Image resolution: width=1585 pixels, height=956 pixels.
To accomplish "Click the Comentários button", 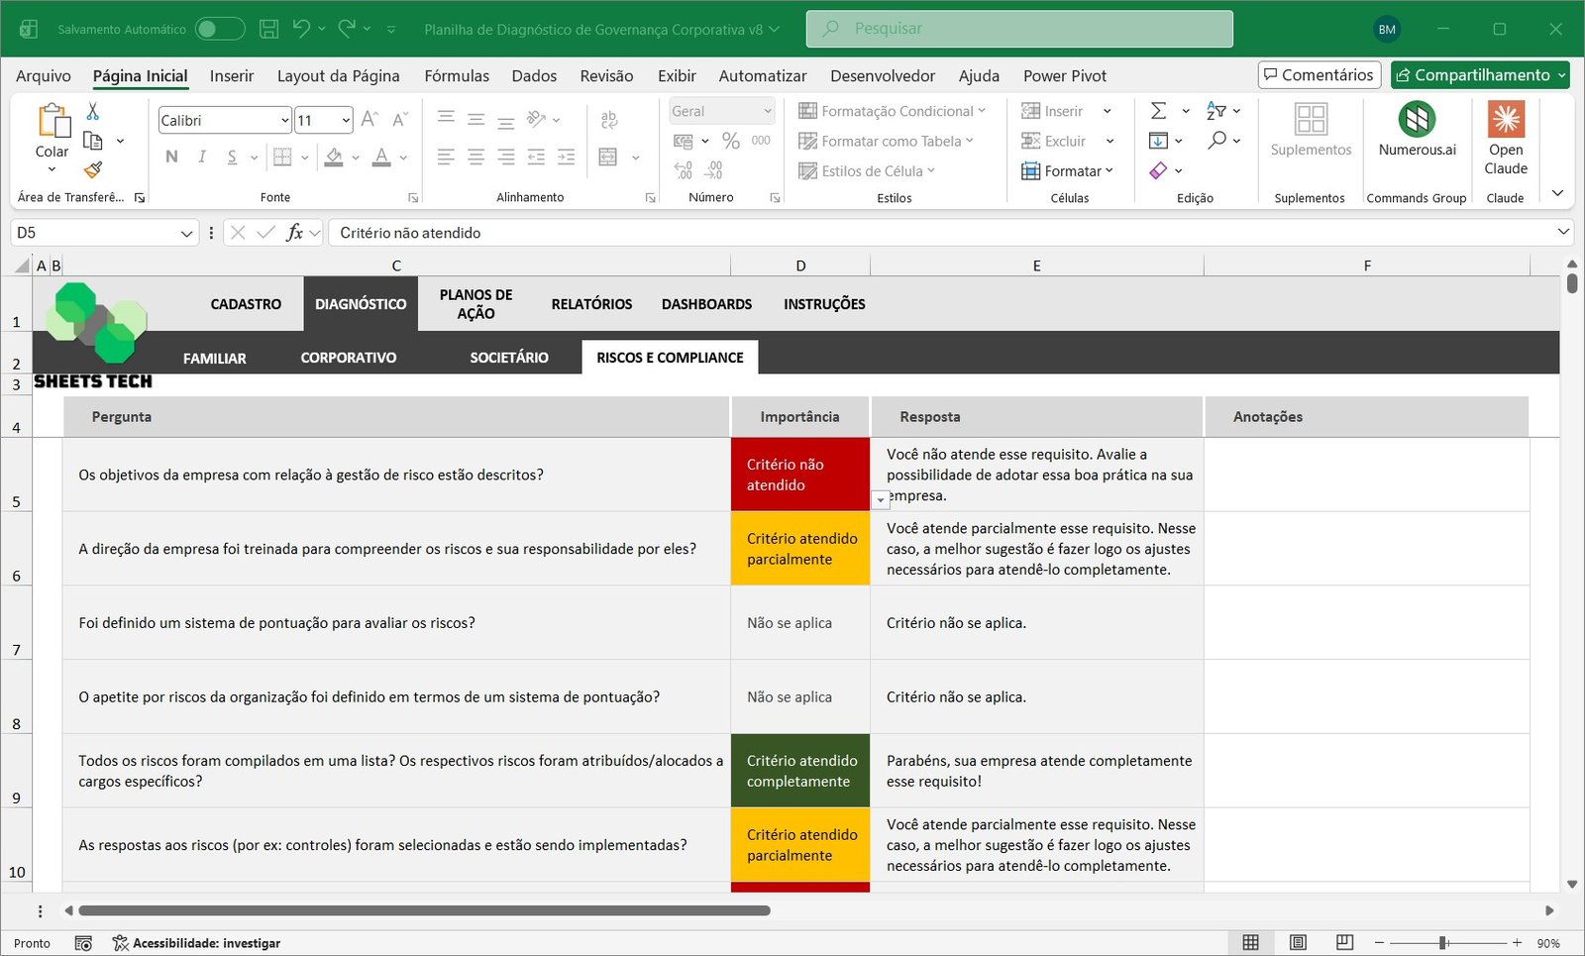I will point(1319,75).
